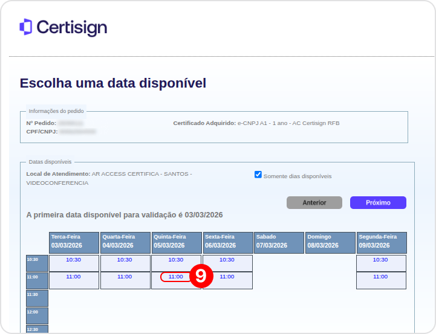436x334 pixels.
Task: Click the primeira data disponível 03/03/2026 notice
Action: (x=125, y=215)
